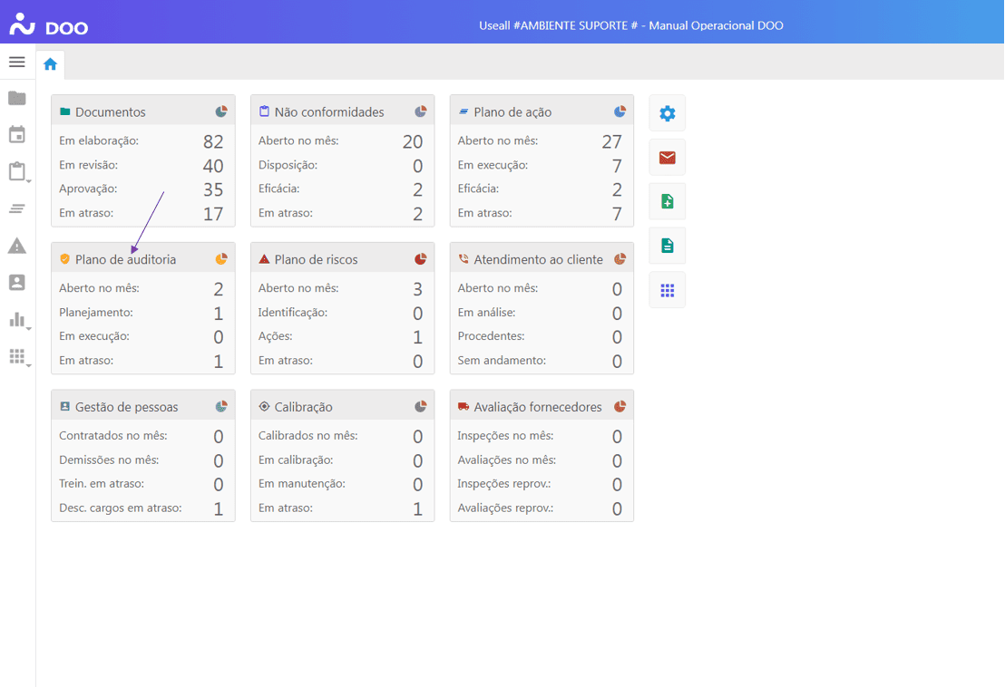
Task: Open the purple apps grid button
Action: (x=668, y=290)
